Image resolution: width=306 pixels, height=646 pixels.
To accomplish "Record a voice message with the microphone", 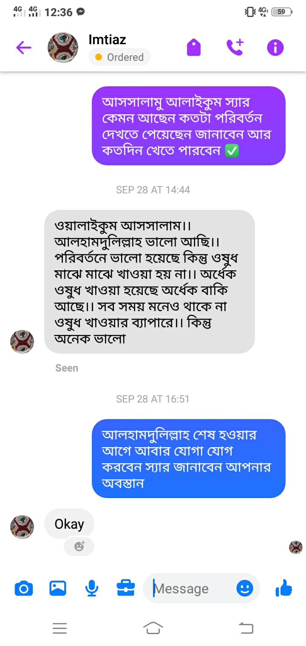I will (92, 588).
